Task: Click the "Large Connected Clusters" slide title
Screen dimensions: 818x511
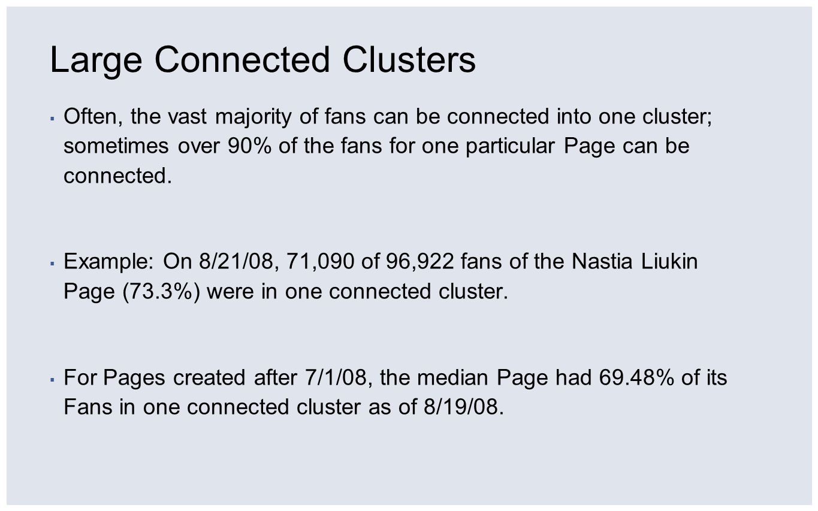Action: coord(262,61)
